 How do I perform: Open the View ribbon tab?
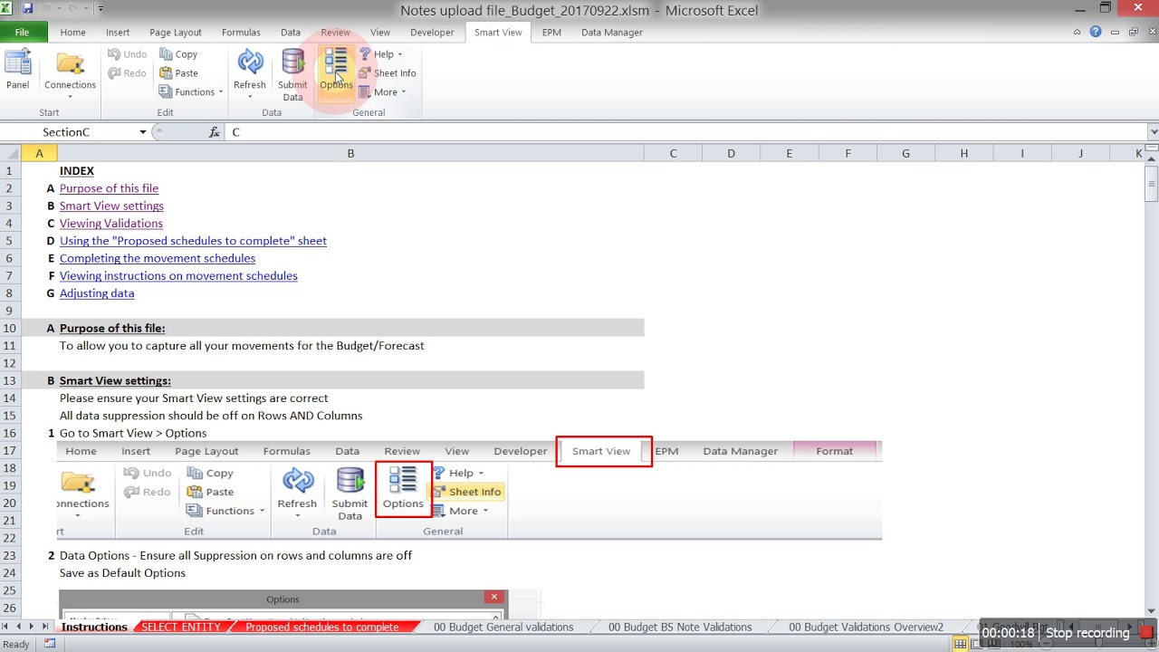pyautogui.click(x=380, y=33)
